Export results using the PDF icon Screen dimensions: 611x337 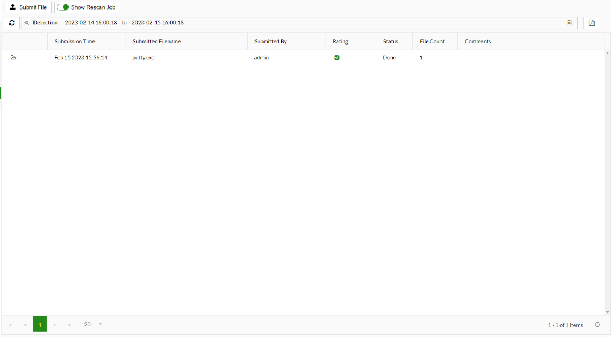(x=591, y=23)
